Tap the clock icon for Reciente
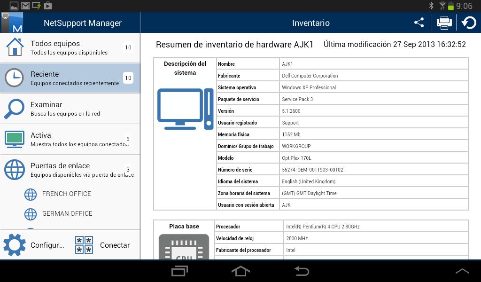This screenshot has width=481, height=282. tap(14, 78)
